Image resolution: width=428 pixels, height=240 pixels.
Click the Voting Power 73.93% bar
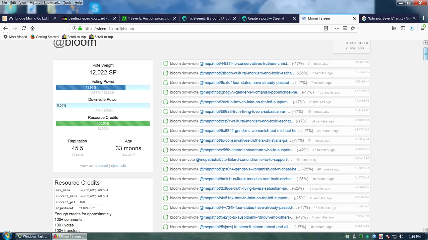(x=103, y=87)
